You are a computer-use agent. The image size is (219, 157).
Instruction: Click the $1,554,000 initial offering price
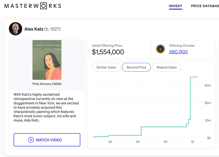[108, 52]
